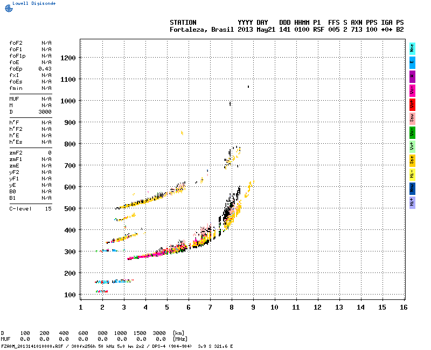Click the Lowell Digisonde title text
The width and height of the screenshot is (431, 350).
[x=34, y=3]
